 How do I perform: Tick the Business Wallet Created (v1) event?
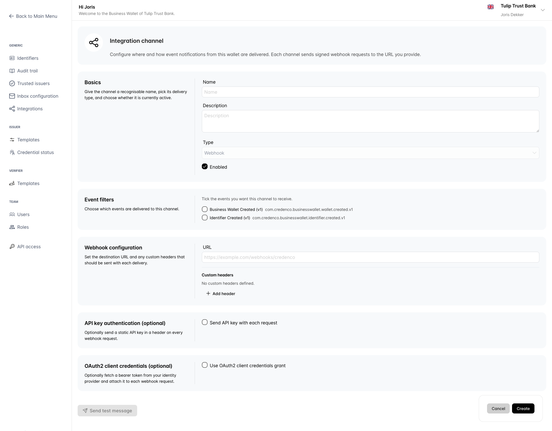click(x=205, y=209)
